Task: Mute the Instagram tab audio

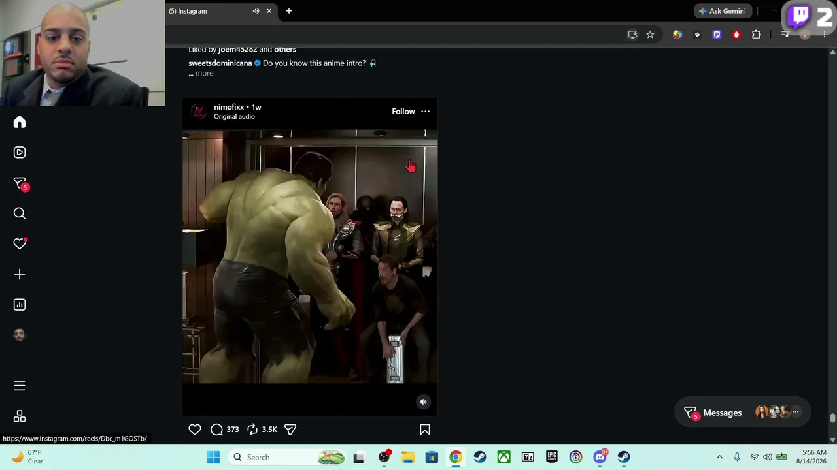Action: [256, 11]
